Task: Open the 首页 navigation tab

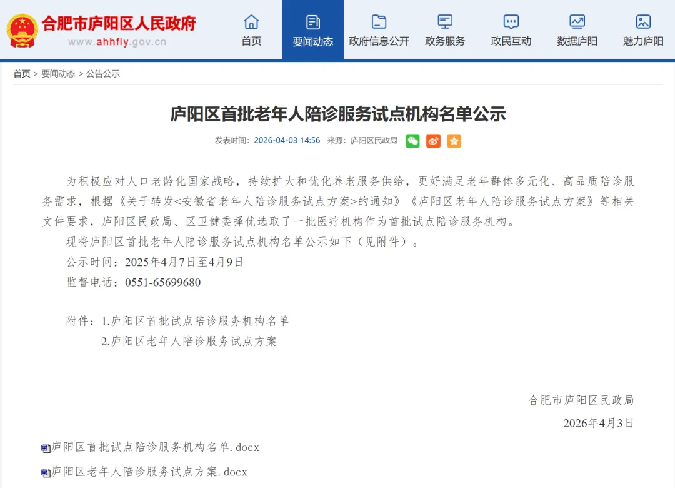Action: point(251,30)
